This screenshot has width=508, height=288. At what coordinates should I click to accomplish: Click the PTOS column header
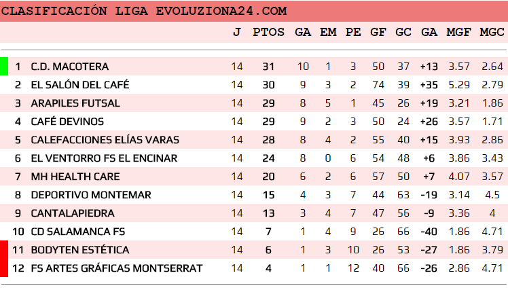[268, 32]
